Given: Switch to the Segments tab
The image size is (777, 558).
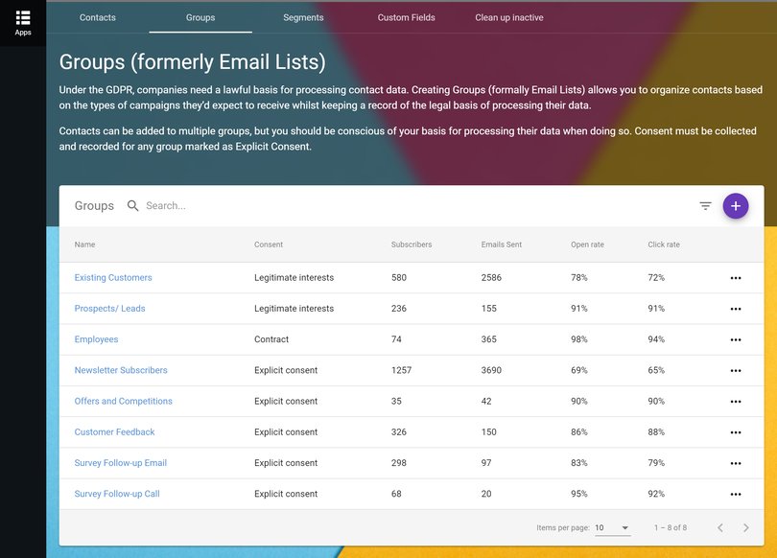Looking at the screenshot, I should click(303, 17).
